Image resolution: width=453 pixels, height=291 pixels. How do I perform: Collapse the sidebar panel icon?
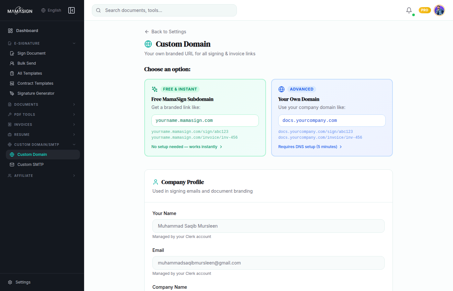(x=72, y=10)
